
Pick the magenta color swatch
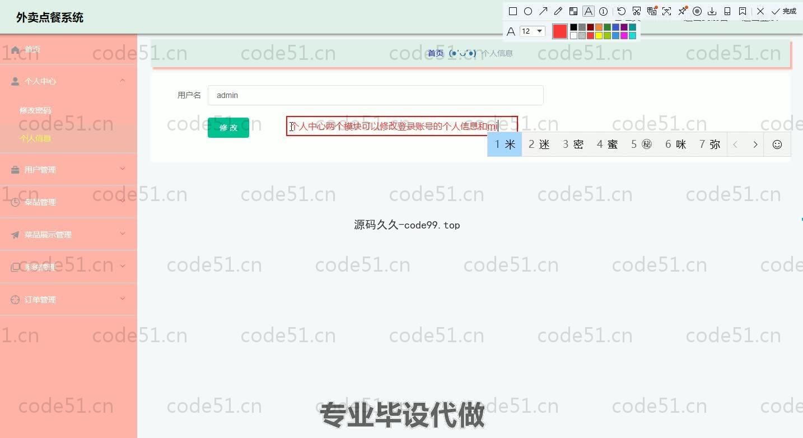point(624,36)
